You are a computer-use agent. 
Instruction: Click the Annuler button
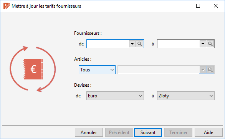click(x=89, y=133)
